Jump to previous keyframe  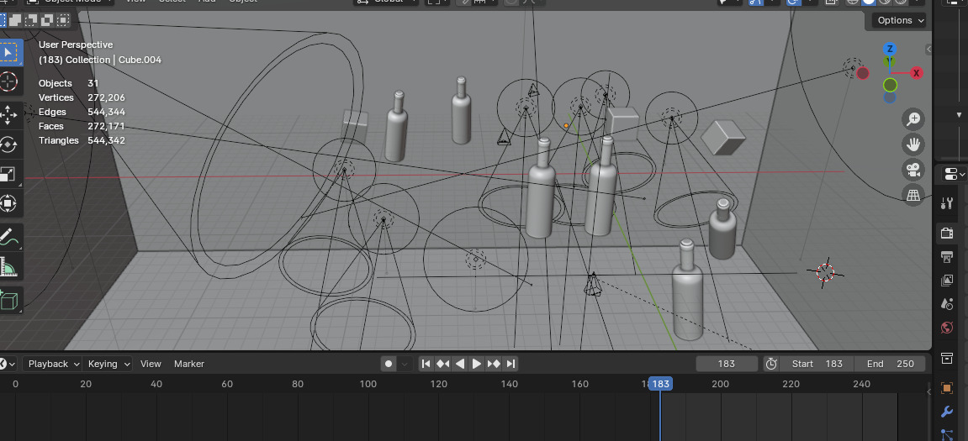click(x=442, y=364)
